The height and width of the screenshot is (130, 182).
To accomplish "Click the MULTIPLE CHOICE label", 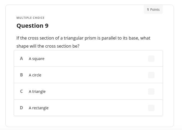I will click(30, 18).
